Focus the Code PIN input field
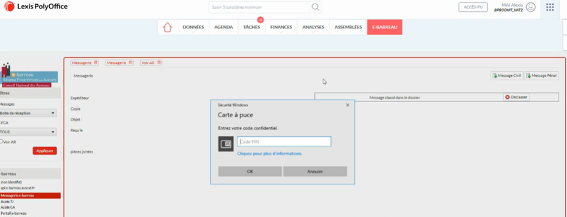 (284, 142)
